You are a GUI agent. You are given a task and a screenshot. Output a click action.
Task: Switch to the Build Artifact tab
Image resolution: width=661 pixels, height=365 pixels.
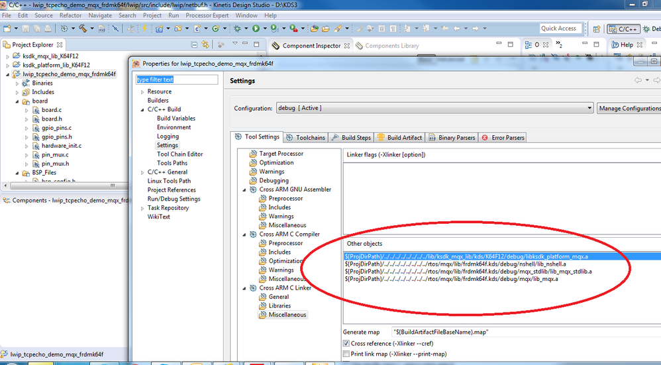click(x=399, y=137)
